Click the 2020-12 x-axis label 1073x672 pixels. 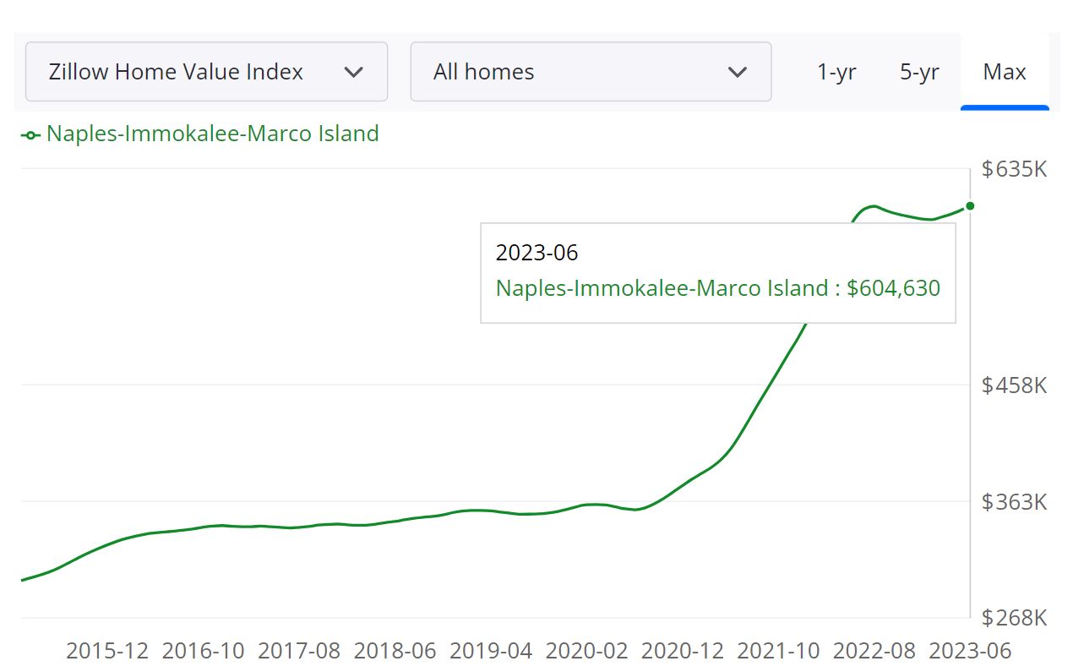683,651
